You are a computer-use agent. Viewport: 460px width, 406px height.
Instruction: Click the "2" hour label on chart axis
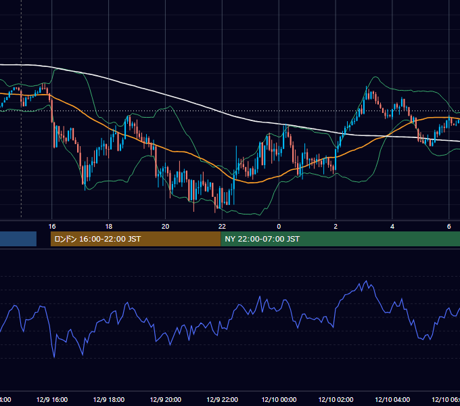pos(336,227)
